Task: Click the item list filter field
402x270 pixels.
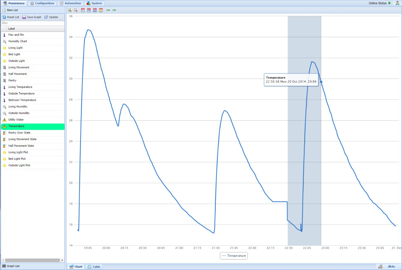Action: pos(32,23)
